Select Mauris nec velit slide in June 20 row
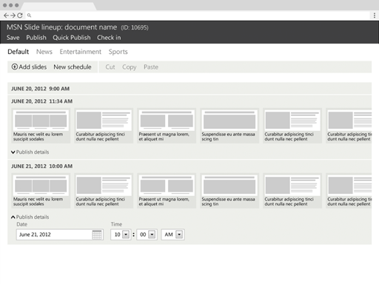379x284 pixels. click(x=41, y=126)
